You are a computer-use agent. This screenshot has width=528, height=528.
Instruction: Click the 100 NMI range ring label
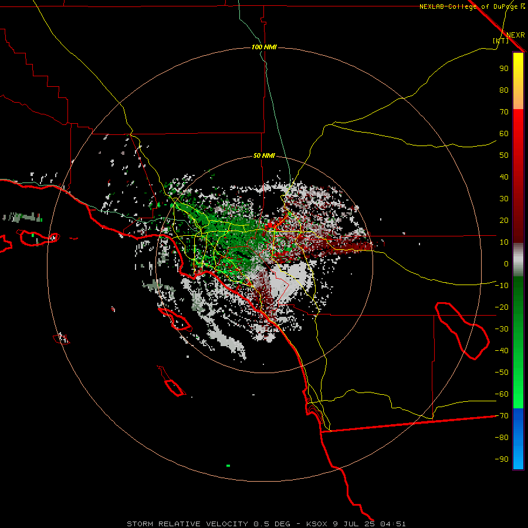[x=264, y=47]
